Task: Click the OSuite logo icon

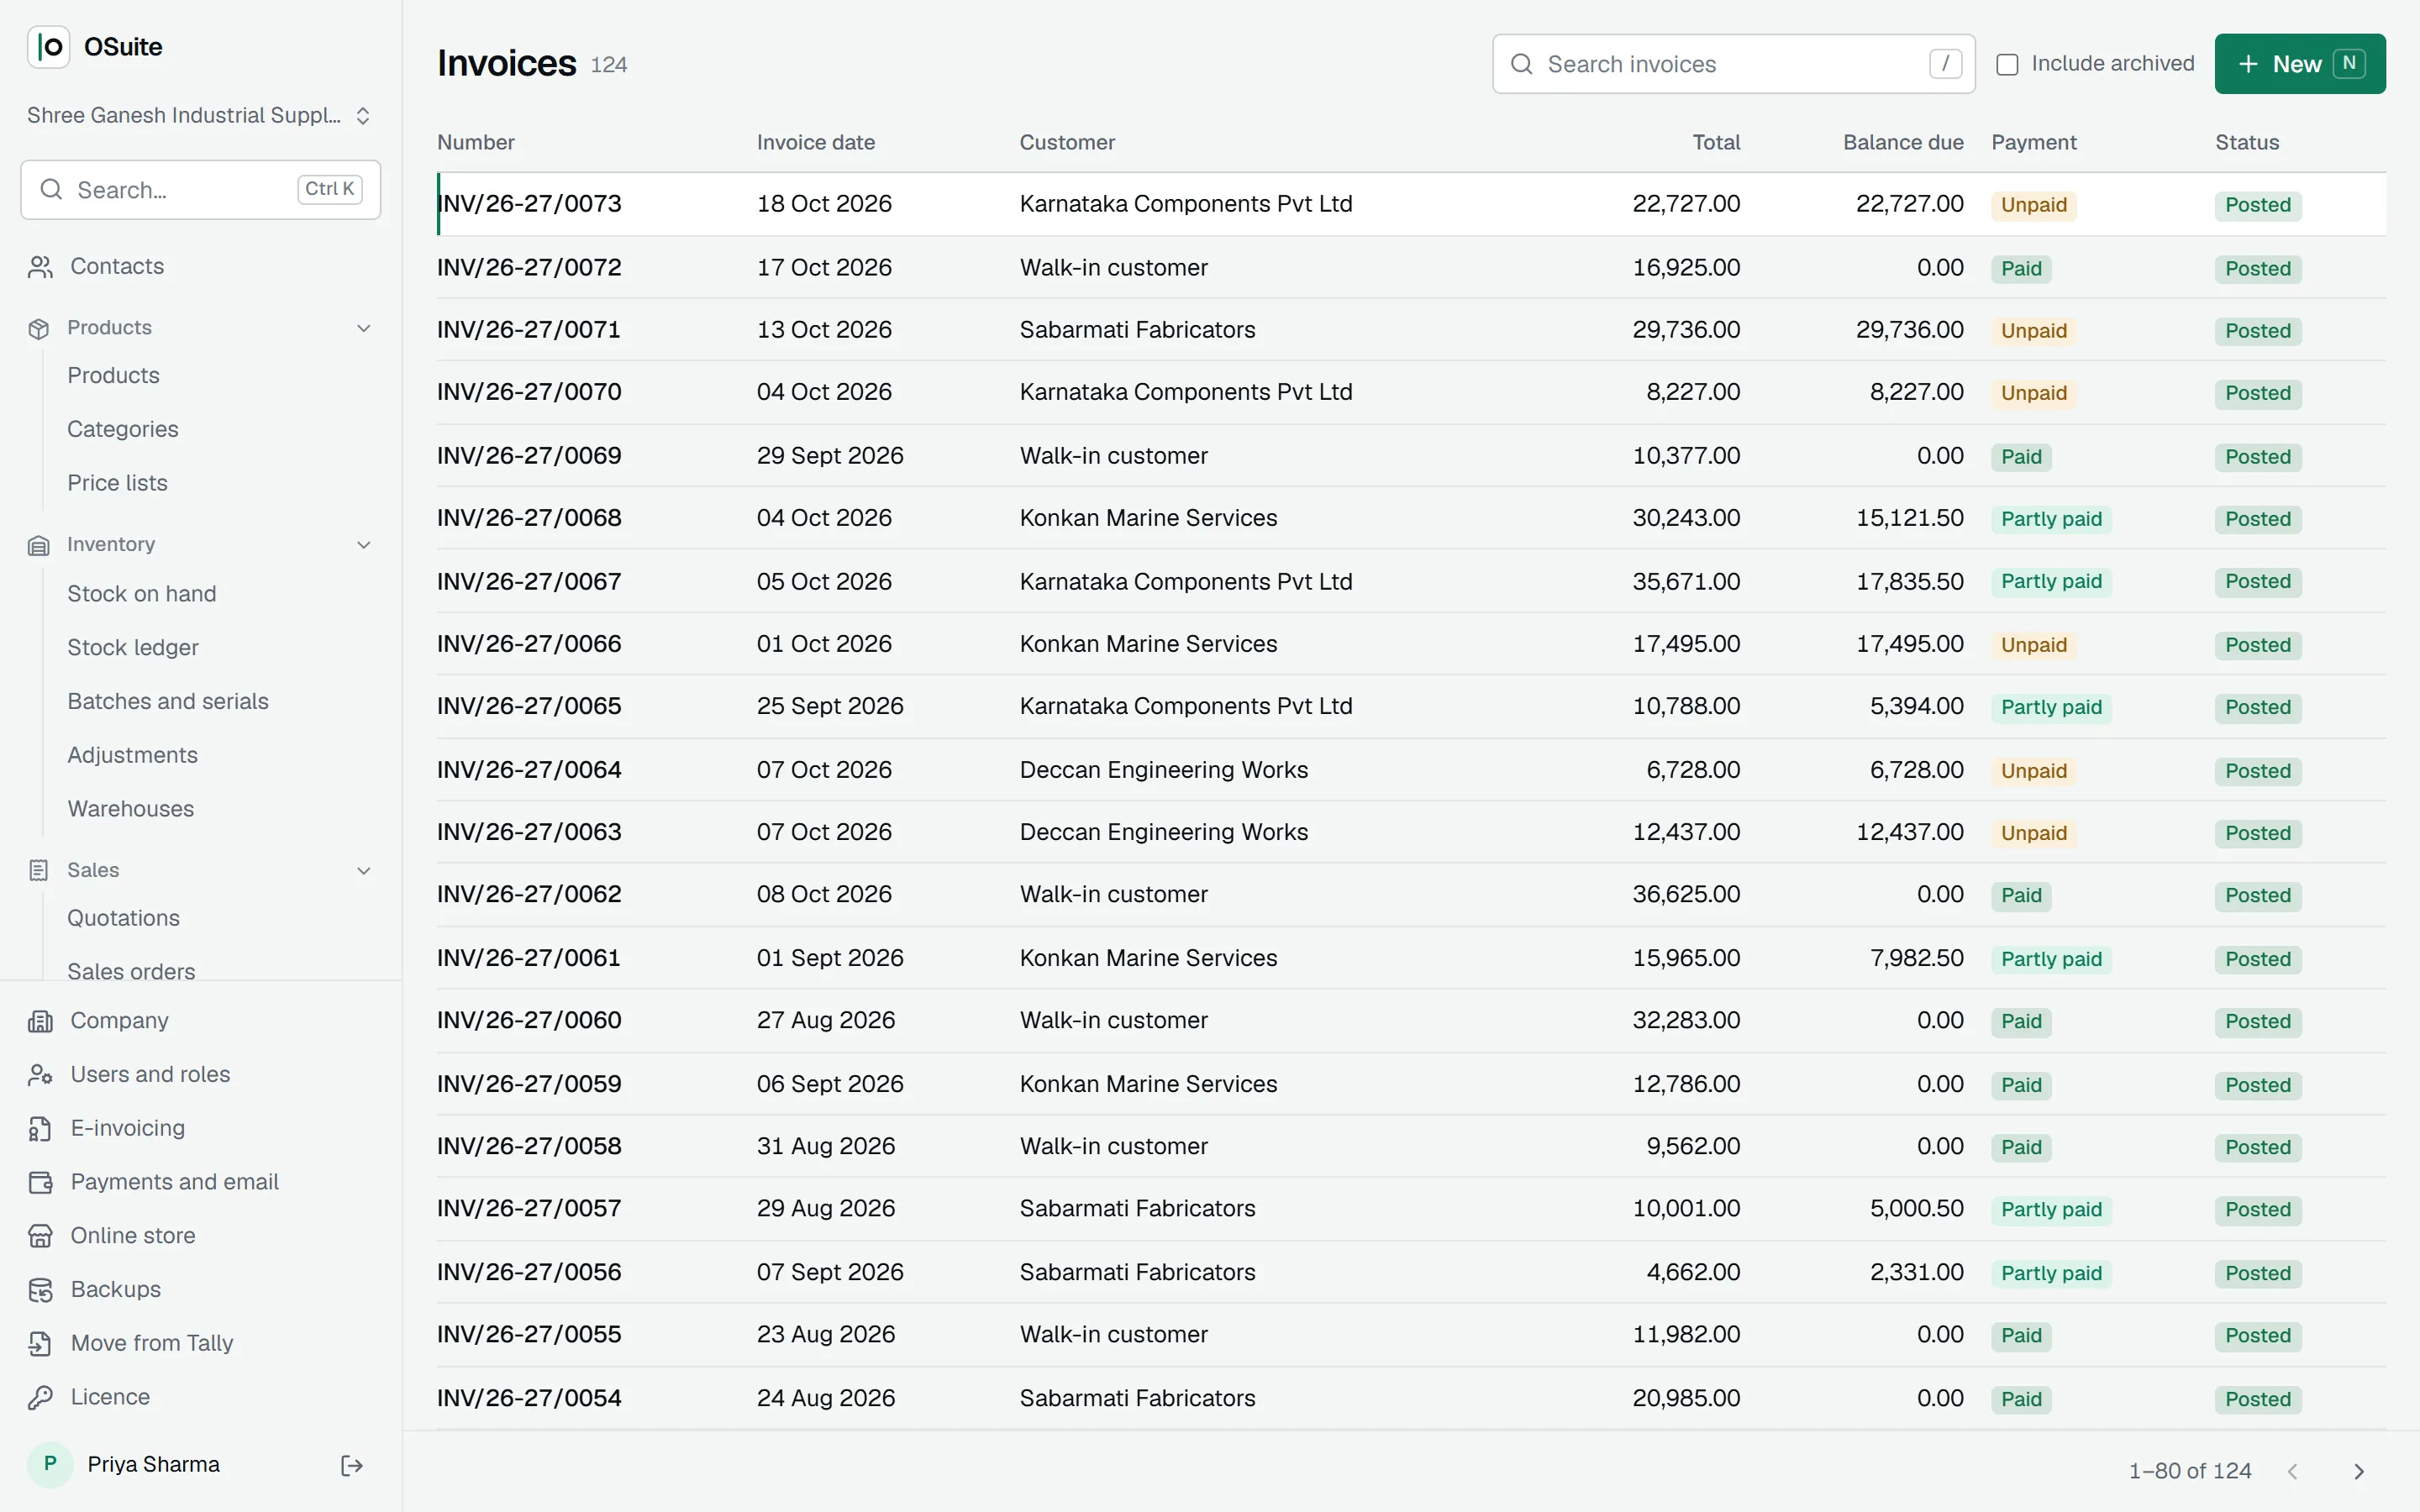Action: pyautogui.click(x=48, y=47)
